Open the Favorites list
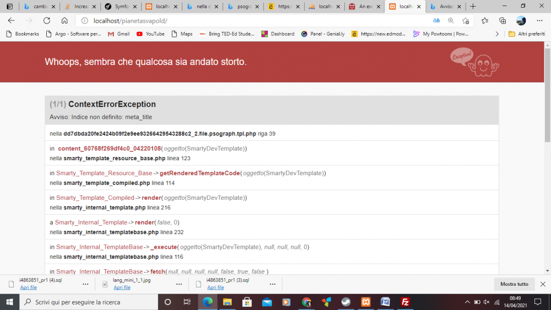This screenshot has height=310, width=551. point(485,21)
